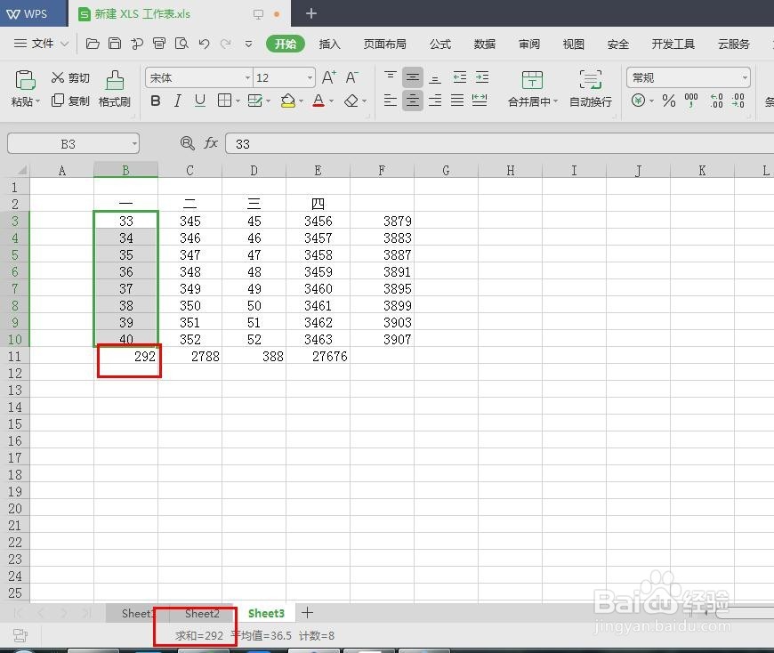The image size is (774, 653).
Task: Open insert function fx dialog
Action: [x=211, y=143]
